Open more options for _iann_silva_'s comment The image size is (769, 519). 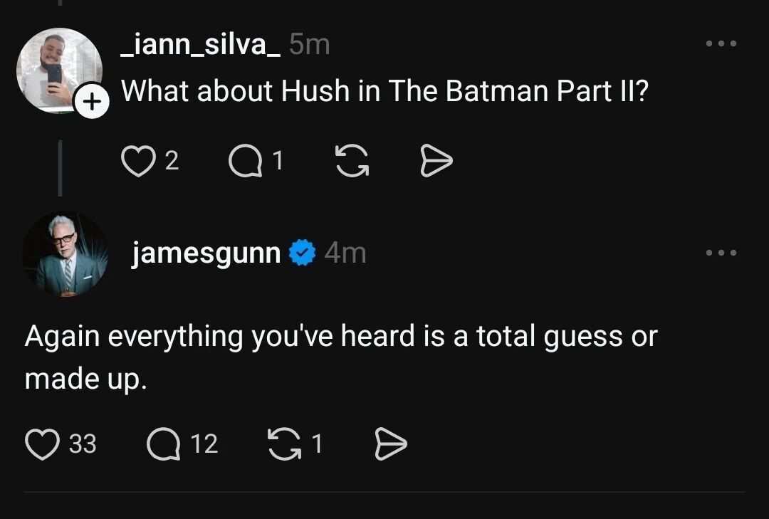coord(721,44)
